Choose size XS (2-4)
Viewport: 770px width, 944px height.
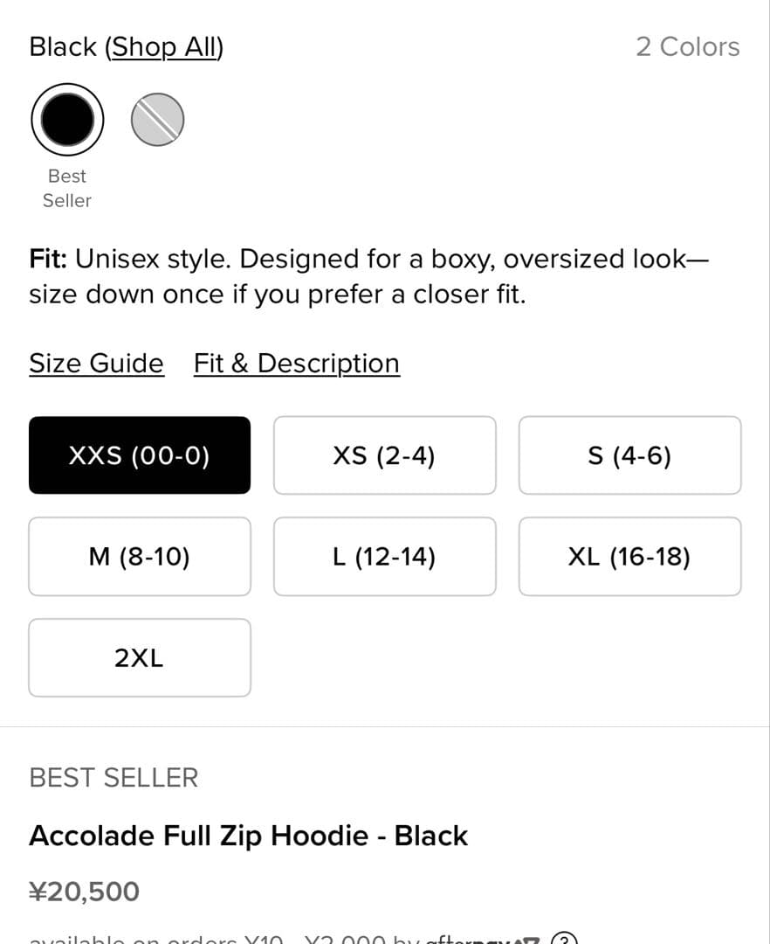point(384,455)
